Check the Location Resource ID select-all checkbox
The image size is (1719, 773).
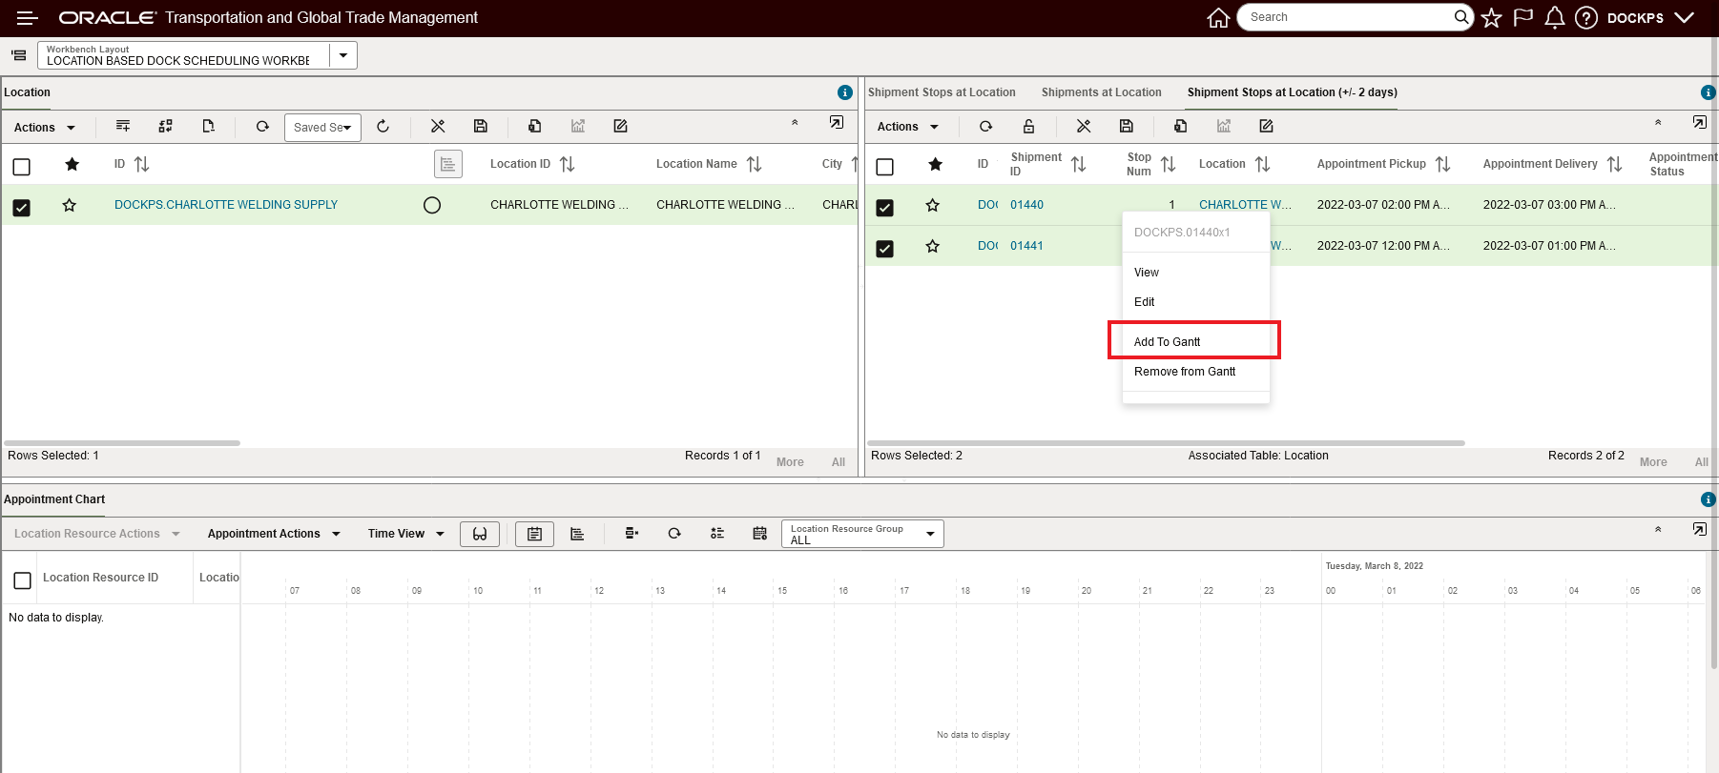coord(23,580)
